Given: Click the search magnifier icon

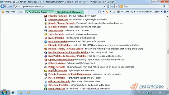Looking at the screenshot, I should [164, 6].
